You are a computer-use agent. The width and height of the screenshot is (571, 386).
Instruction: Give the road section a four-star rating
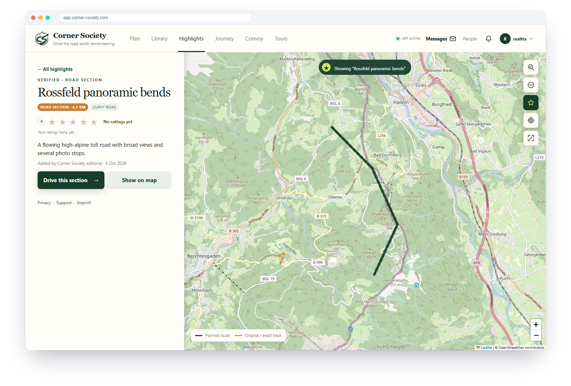click(83, 122)
